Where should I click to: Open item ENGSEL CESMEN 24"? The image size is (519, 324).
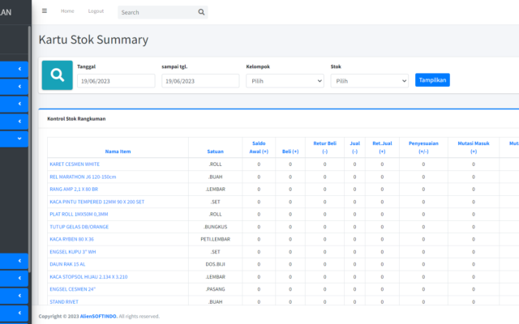pyautogui.click(x=72, y=289)
